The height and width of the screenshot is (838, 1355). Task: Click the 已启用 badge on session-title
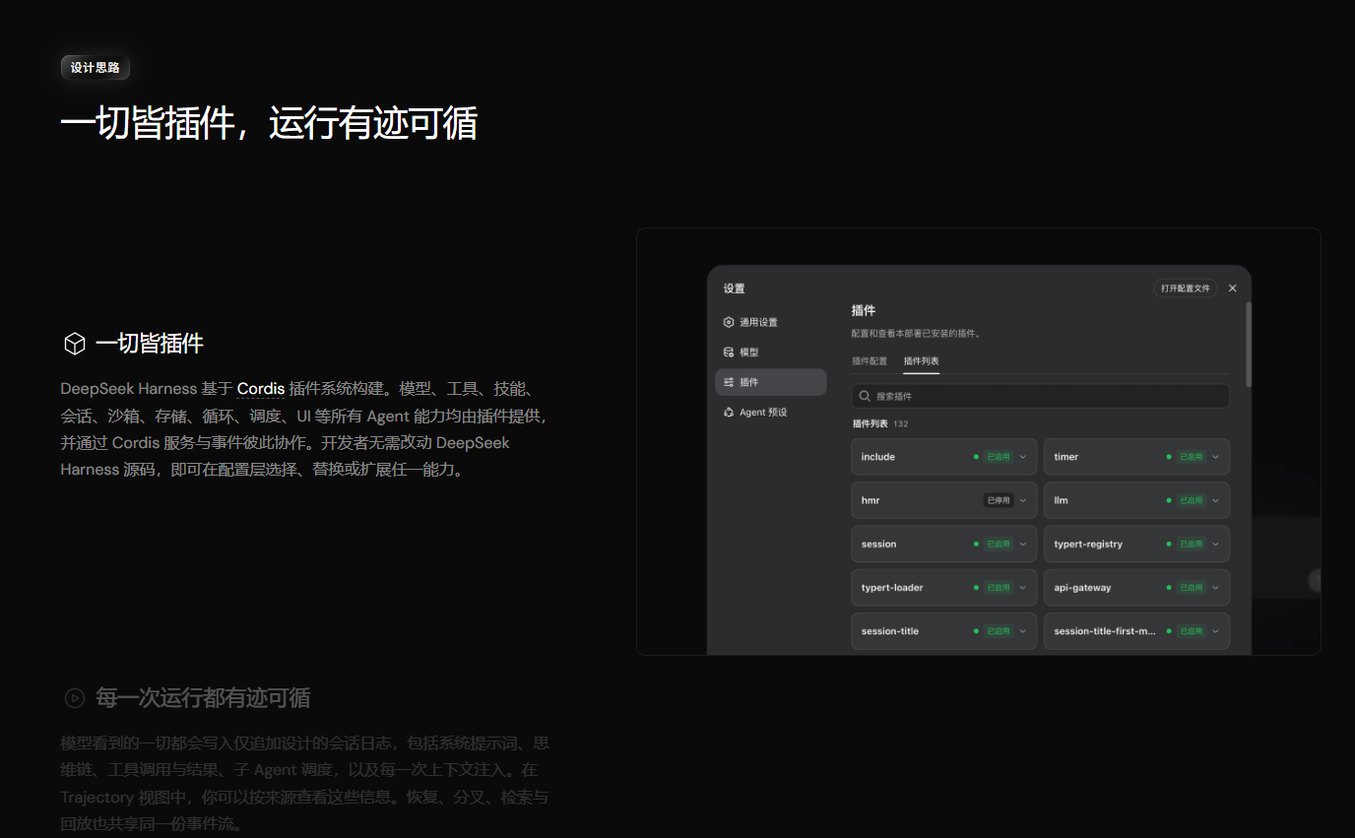pyautogui.click(x=999, y=631)
